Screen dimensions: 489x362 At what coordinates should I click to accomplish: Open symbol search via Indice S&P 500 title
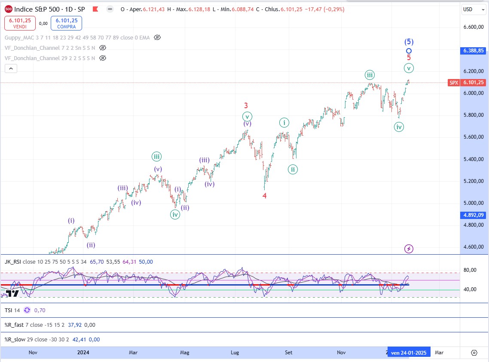(49, 9)
